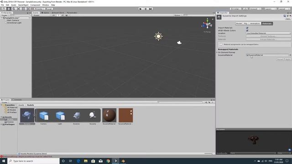Open the Shaded draw mode dropdown

click(42, 15)
